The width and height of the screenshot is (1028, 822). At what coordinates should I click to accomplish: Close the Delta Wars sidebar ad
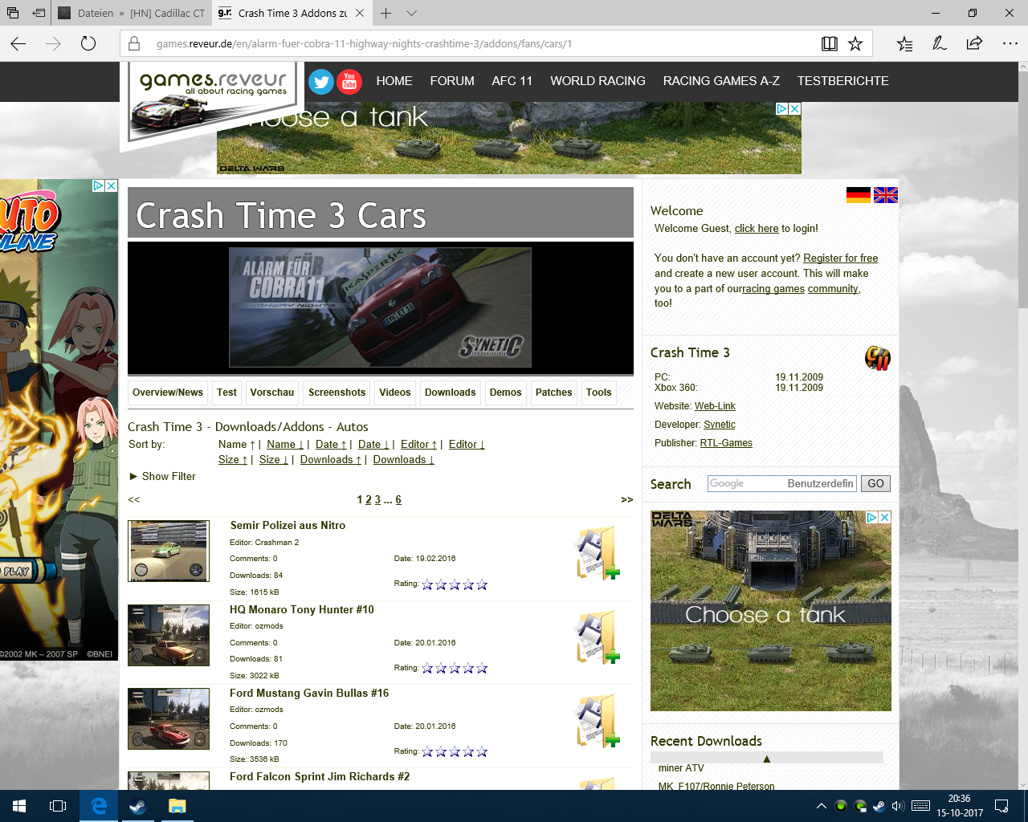coord(884,518)
